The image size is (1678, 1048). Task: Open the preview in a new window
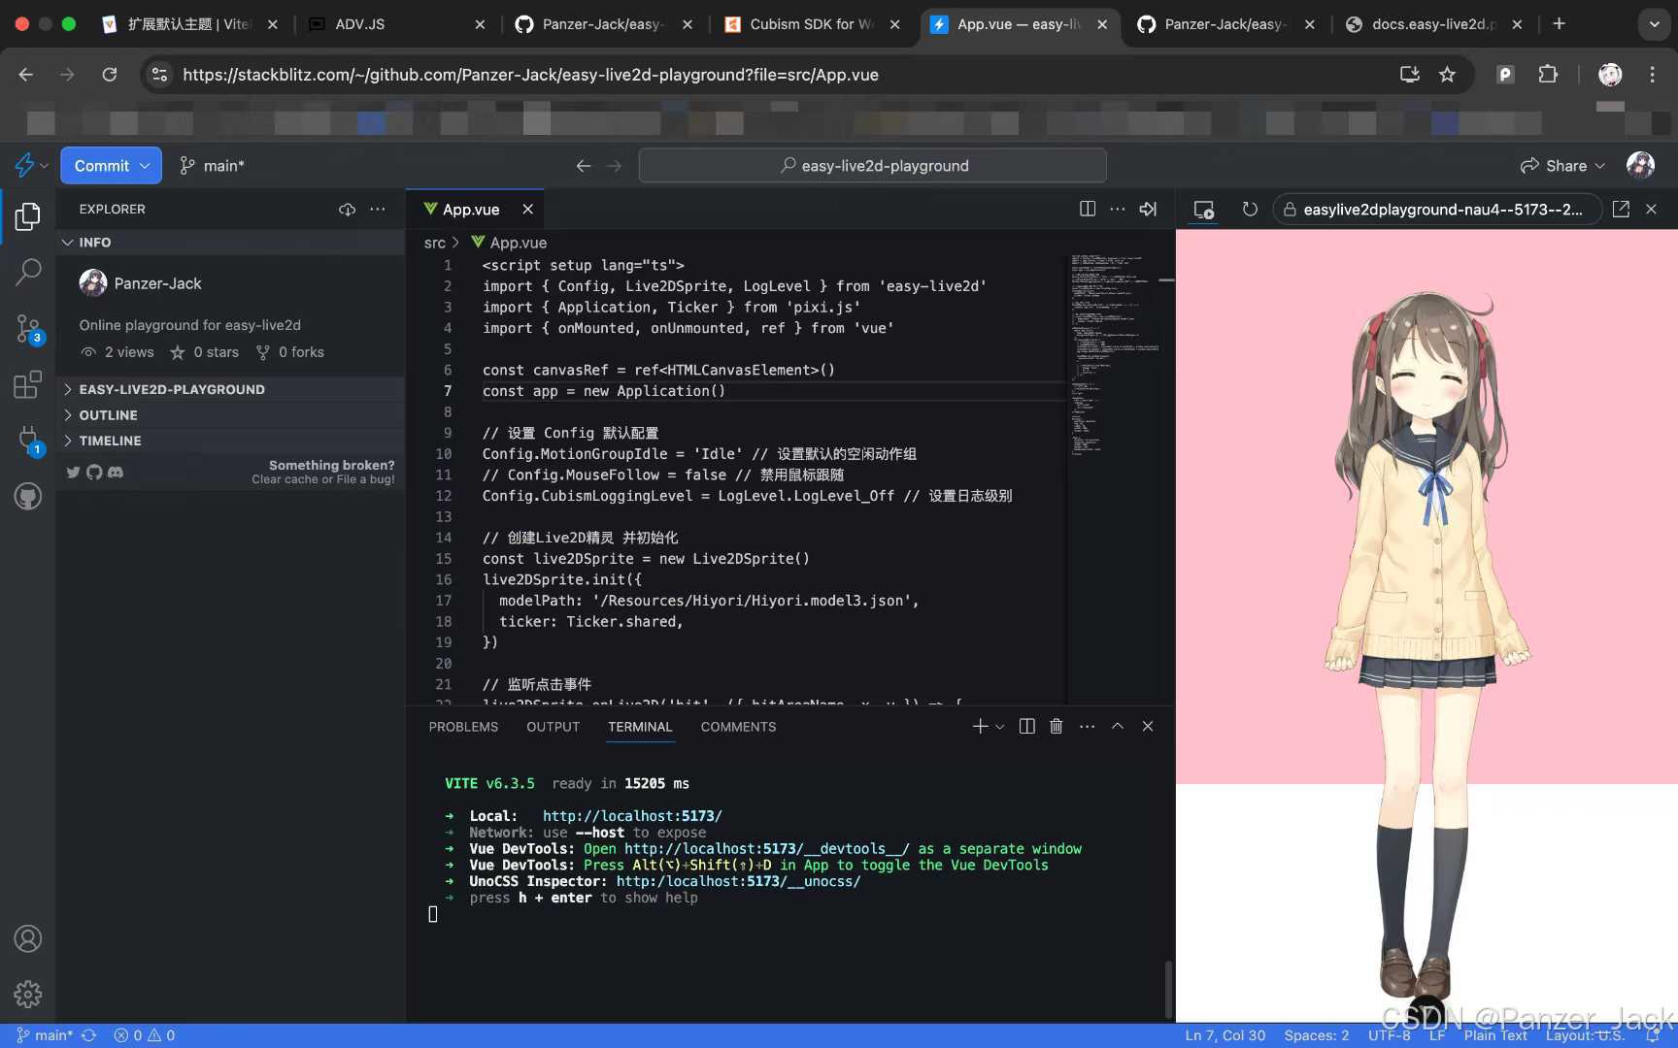click(1621, 209)
